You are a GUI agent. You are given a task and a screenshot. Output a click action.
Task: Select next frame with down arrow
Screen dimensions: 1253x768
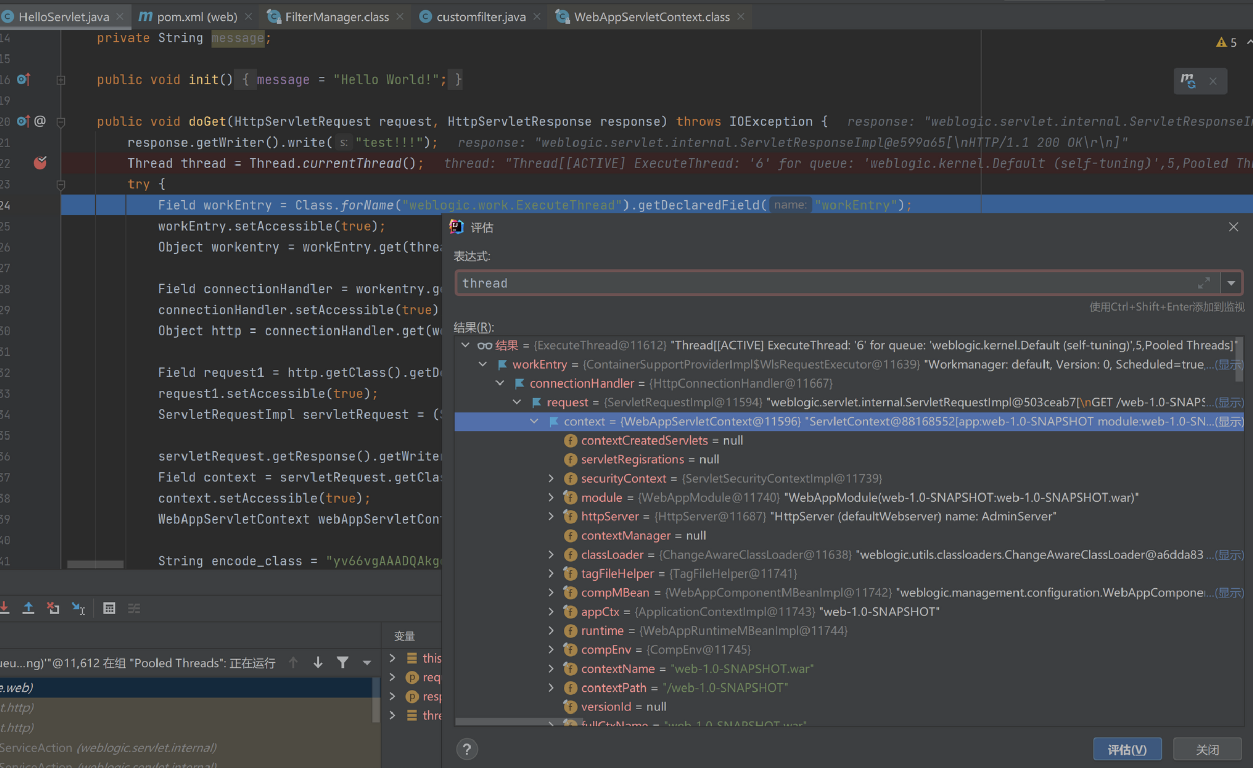[x=318, y=662]
